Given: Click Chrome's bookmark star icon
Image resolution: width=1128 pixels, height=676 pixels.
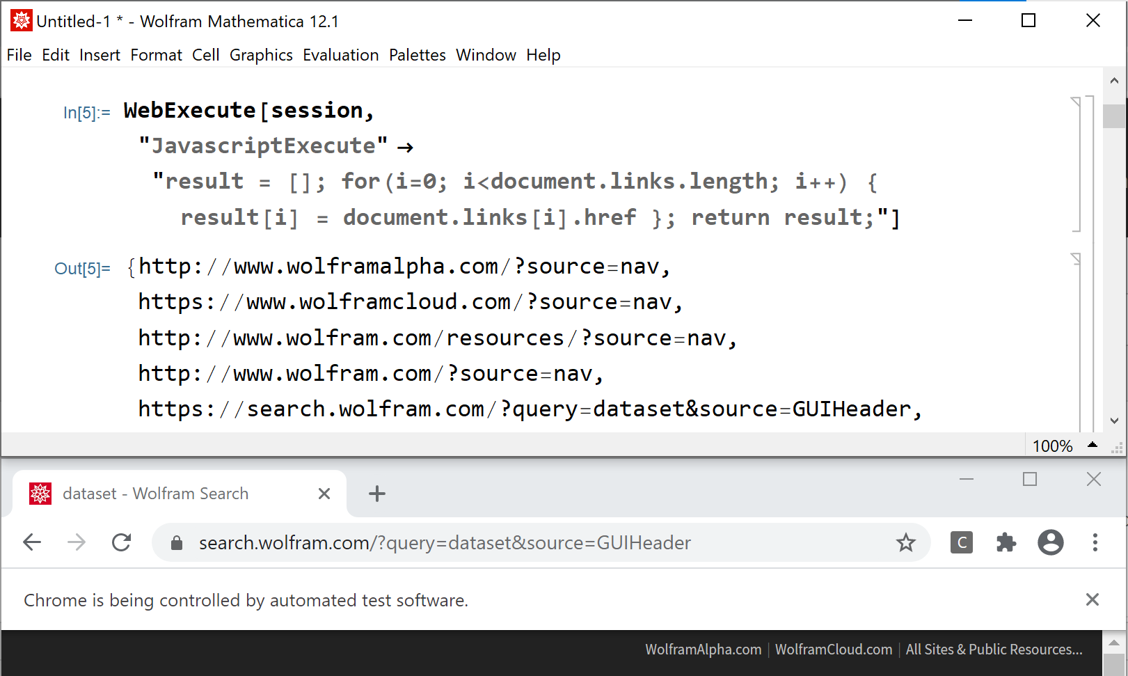Looking at the screenshot, I should [x=905, y=542].
